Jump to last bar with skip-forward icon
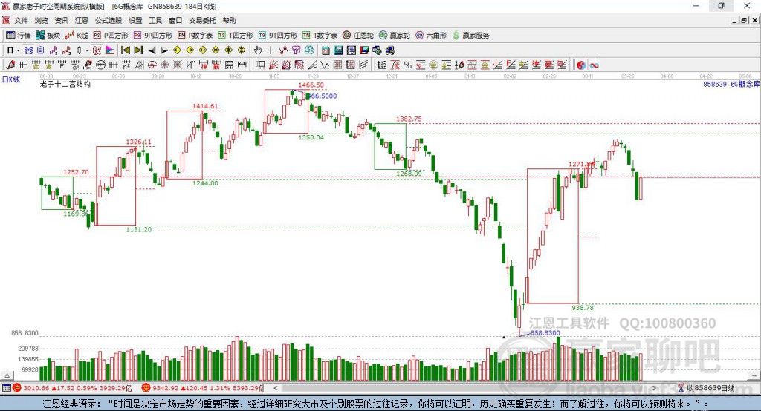The image size is (761, 411). pos(138,50)
